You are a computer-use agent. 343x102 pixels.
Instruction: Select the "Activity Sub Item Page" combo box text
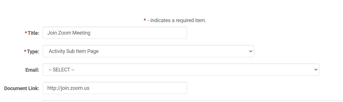(74, 51)
